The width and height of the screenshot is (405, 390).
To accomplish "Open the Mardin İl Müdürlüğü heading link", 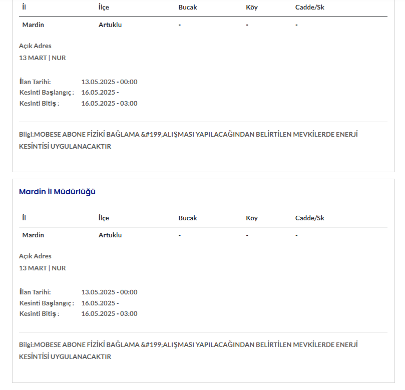I will tap(57, 192).
